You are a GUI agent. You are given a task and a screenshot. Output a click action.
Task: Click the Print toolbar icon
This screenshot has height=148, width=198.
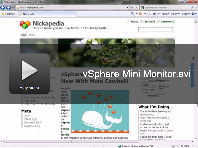154,14
